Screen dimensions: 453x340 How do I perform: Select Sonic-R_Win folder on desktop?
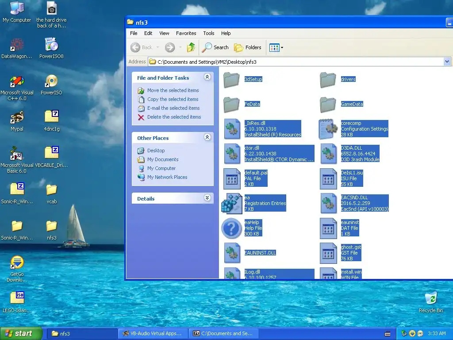coord(17,230)
